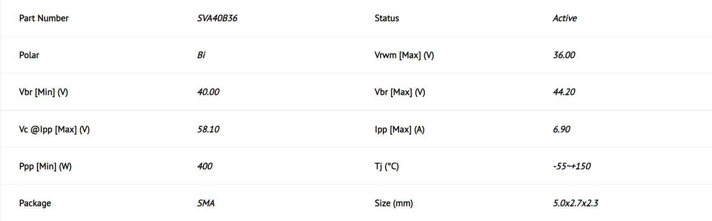Select the Vrwm value 36.00
The height and width of the screenshot is (221, 712).
pyautogui.click(x=564, y=55)
